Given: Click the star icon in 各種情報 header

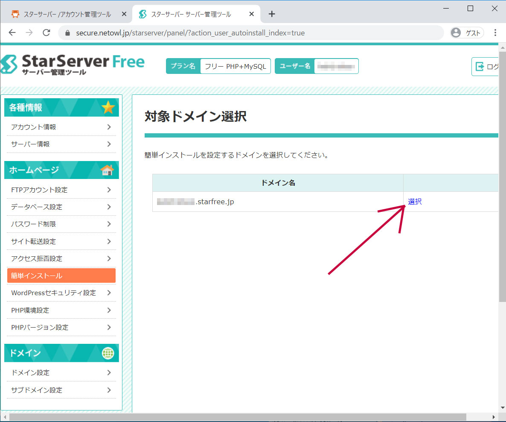Looking at the screenshot, I should click(x=108, y=107).
